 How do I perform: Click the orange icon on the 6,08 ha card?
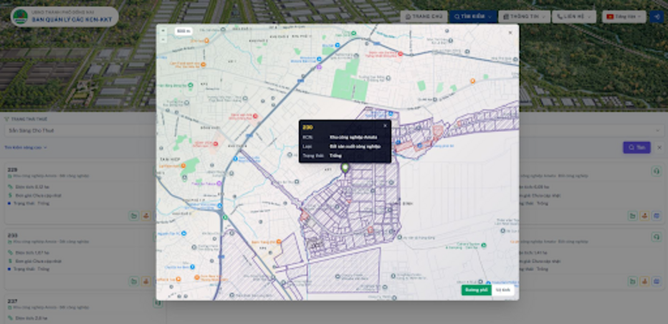[645, 216]
